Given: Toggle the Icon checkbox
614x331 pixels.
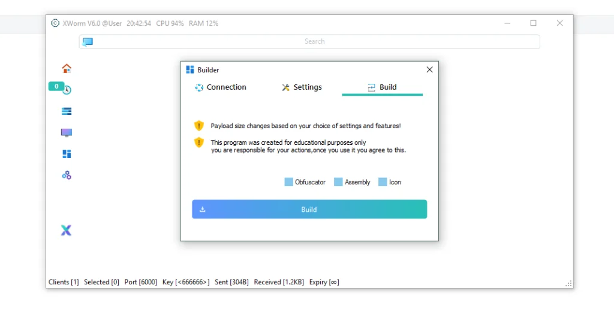Looking at the screenshot, I should [x=383, y=182].
